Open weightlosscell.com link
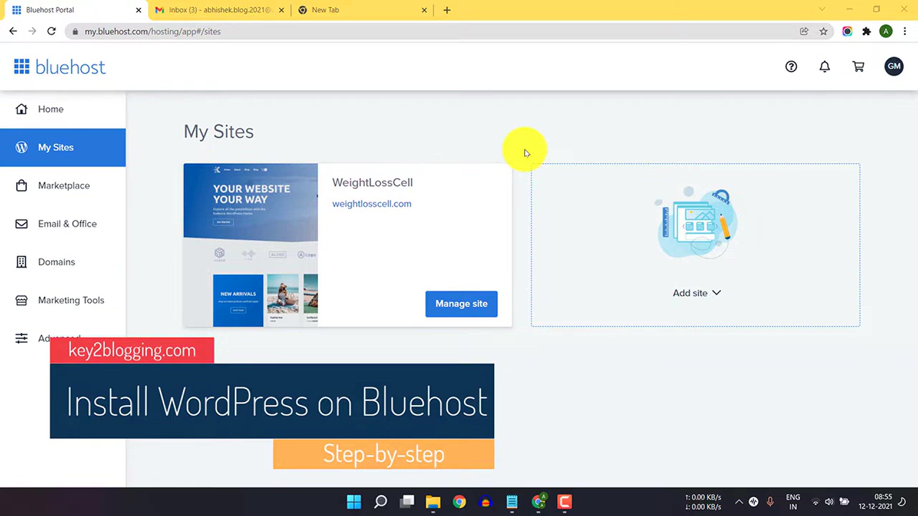 click(372, 204)
